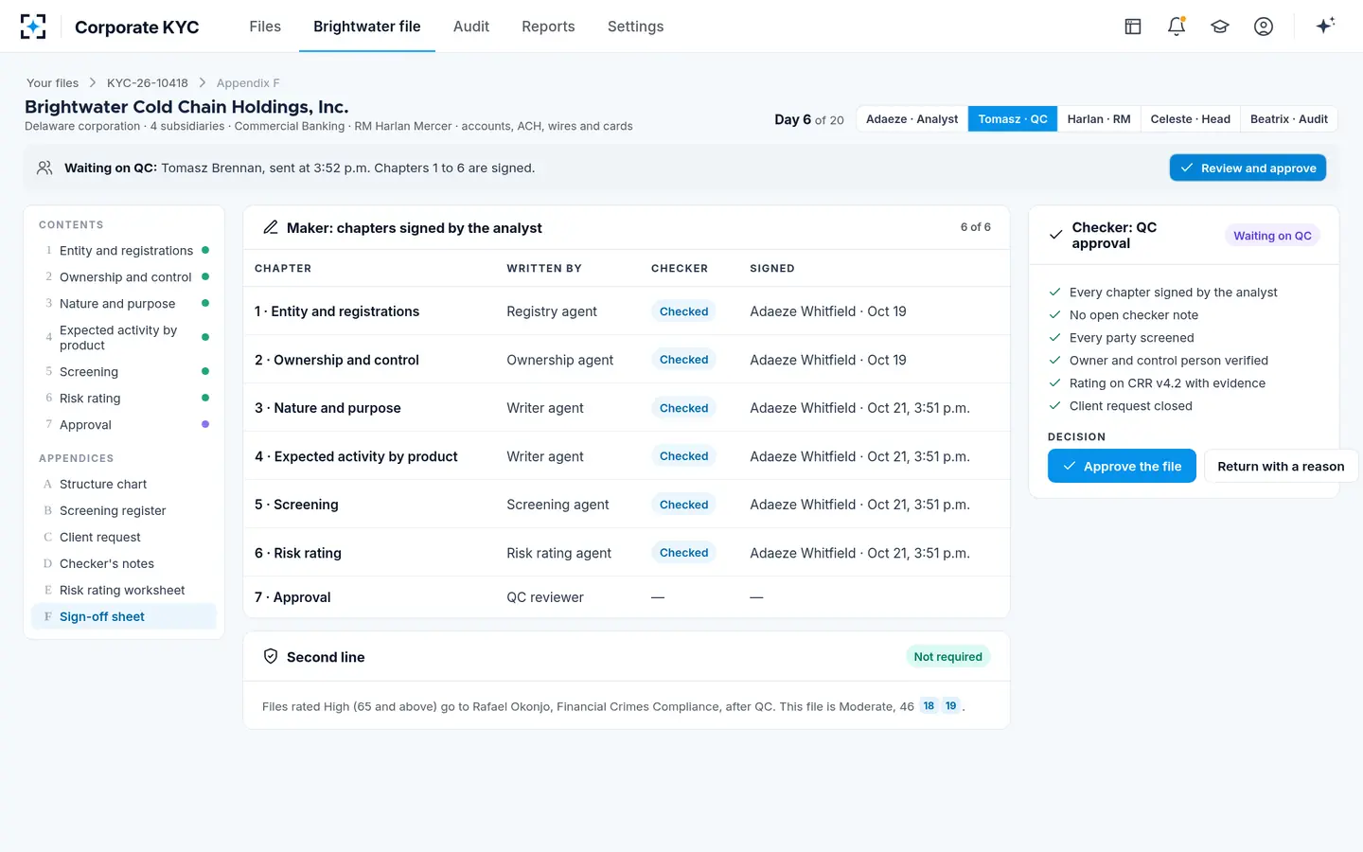Select the Sign-off sheet appendix
Screen dimensions: 1363x852
tap(124, 616)
